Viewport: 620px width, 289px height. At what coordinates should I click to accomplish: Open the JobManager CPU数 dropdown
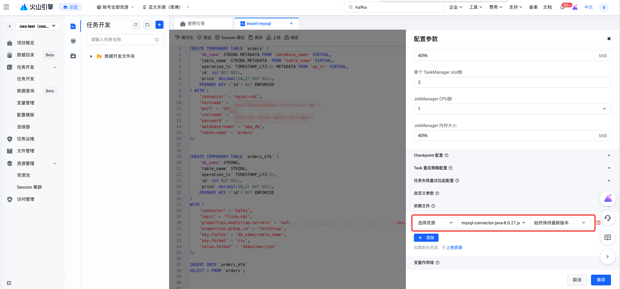point(512,109)
